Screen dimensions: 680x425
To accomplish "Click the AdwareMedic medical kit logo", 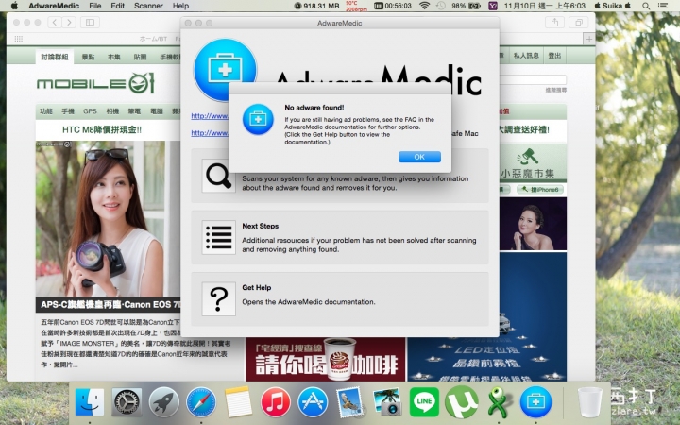I will pos(225,70).
